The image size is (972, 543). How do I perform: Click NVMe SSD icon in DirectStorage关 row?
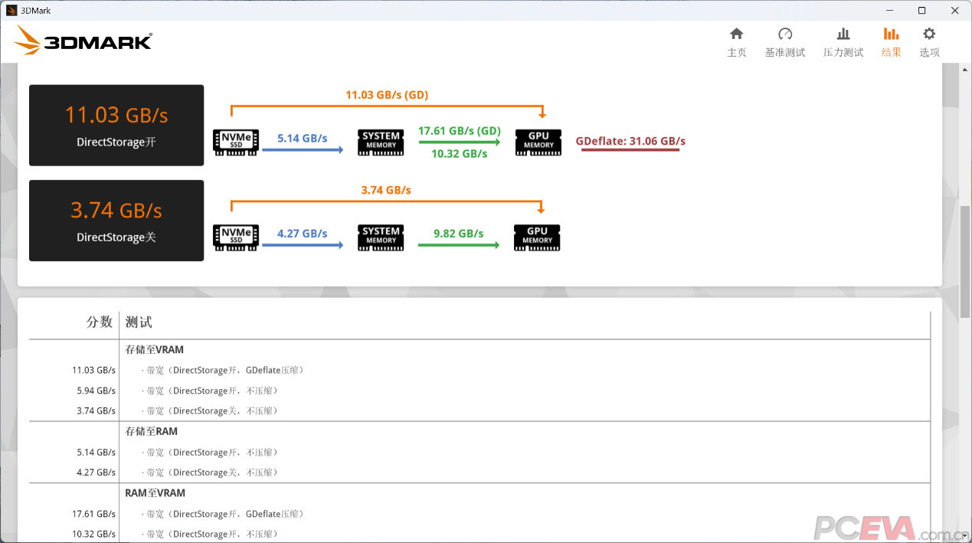click(236, 237)
